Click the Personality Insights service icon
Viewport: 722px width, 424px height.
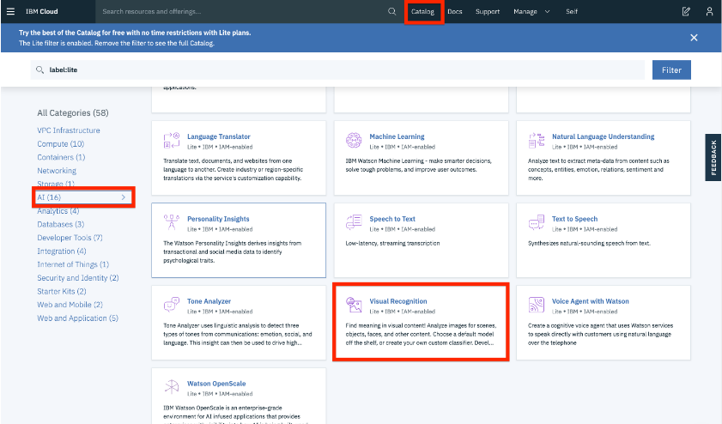pyautogui.click(x=172, y=222)
